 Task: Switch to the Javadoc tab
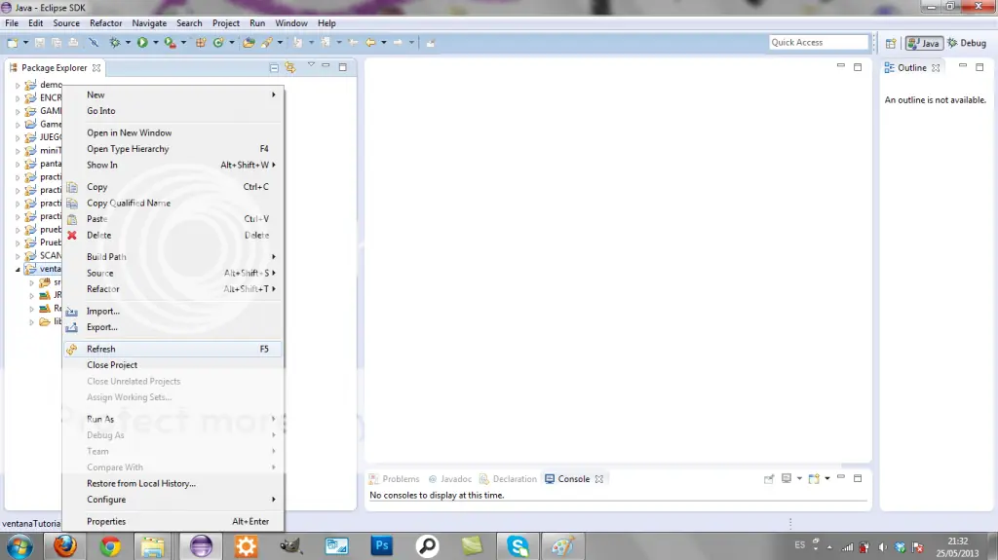[x=450, y=478]
